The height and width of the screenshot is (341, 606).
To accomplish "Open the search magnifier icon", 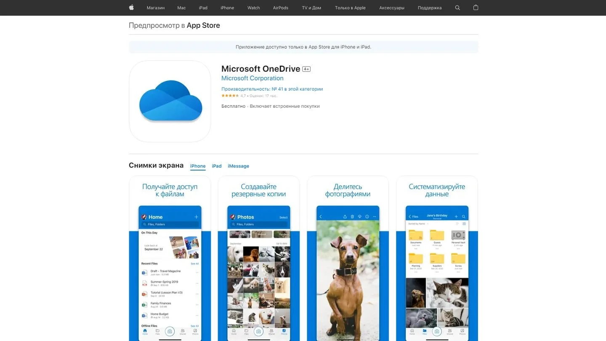I will tap(457, 8).
